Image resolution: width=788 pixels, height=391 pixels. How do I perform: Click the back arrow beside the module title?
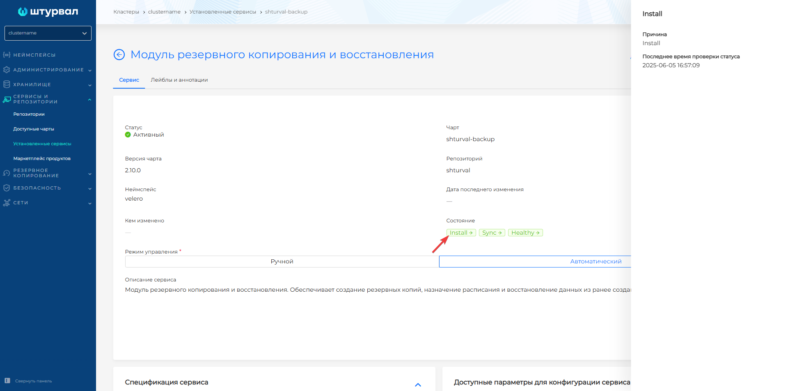pyautogui.click(x=119, y=54)
